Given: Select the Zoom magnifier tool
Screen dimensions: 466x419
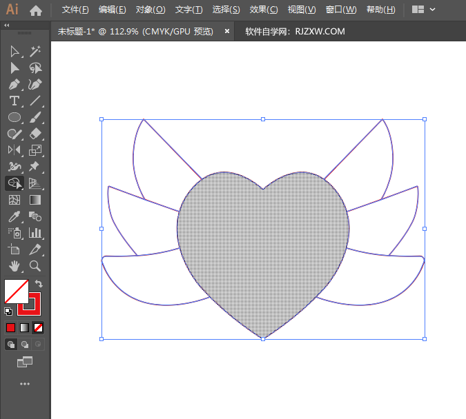Looking at the screenshot, I should point(35,265).
